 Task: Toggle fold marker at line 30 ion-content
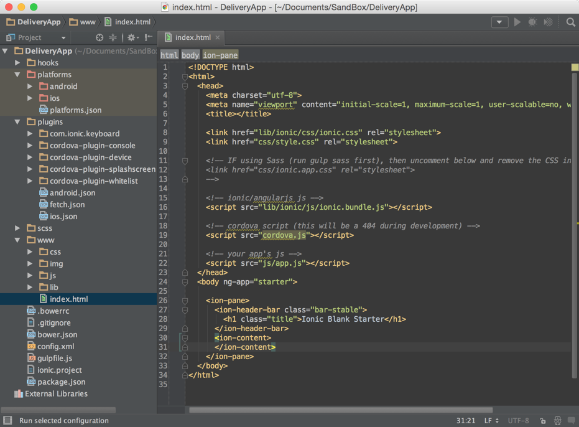(x=185, y=338)
